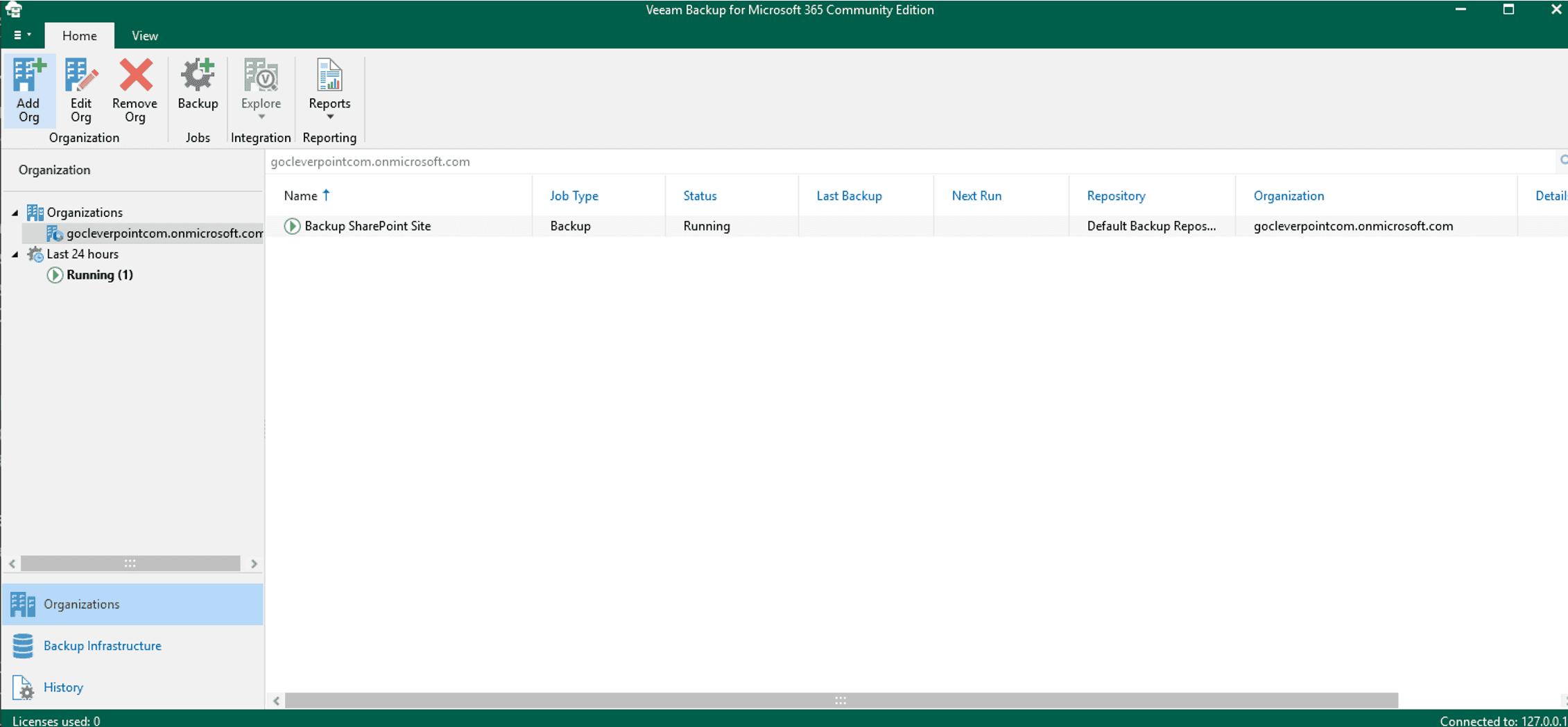
Task: Click the Veeam app logo icon
Action: (13, 10)
